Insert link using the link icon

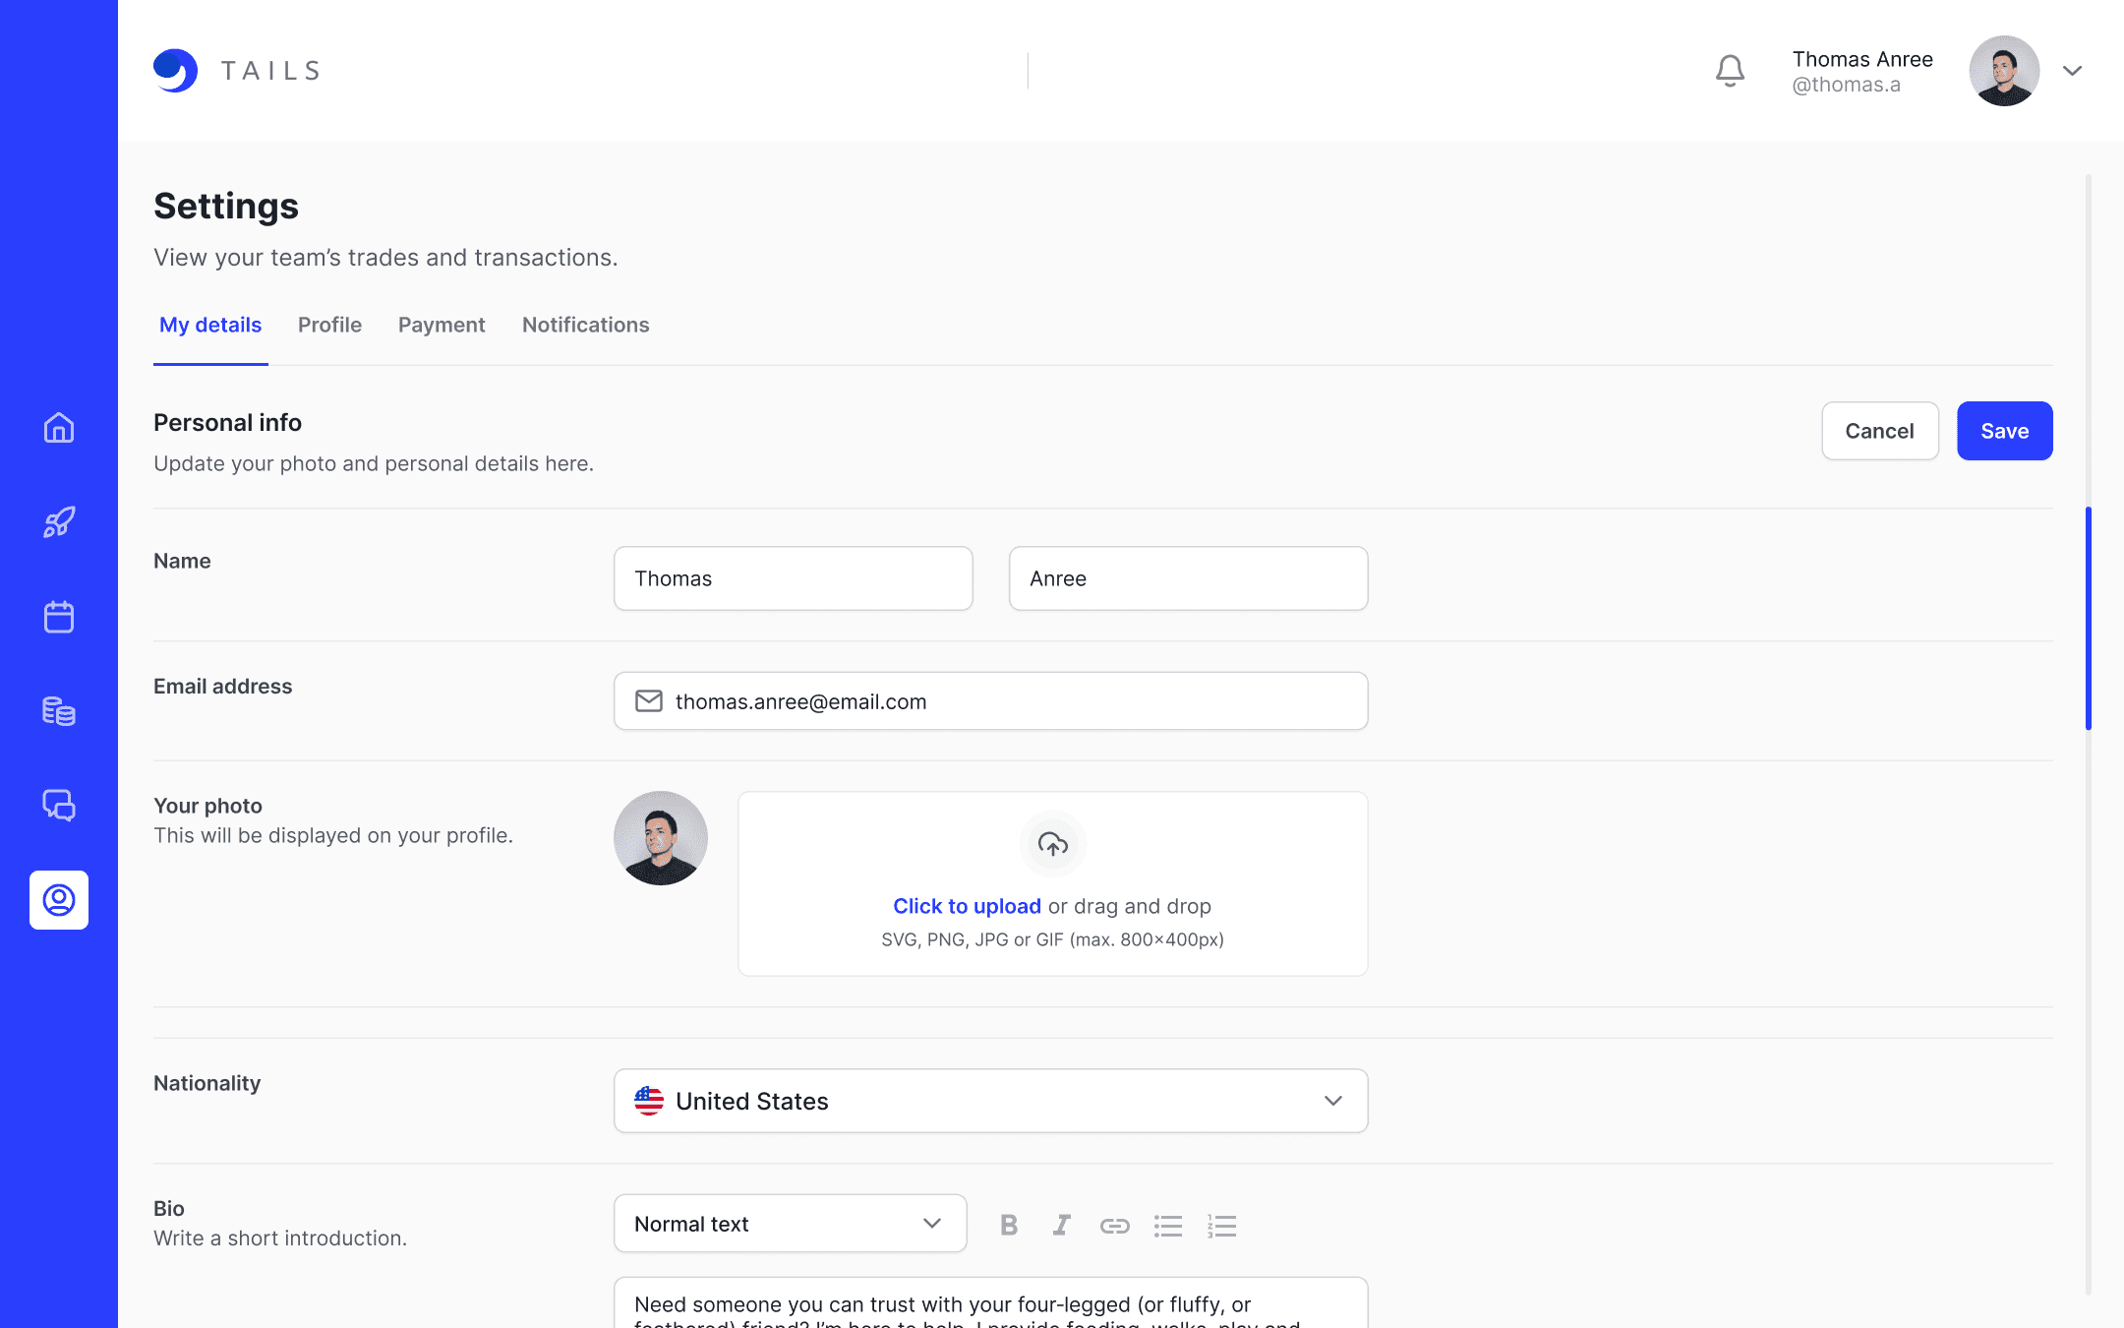coord(1114,1225)
